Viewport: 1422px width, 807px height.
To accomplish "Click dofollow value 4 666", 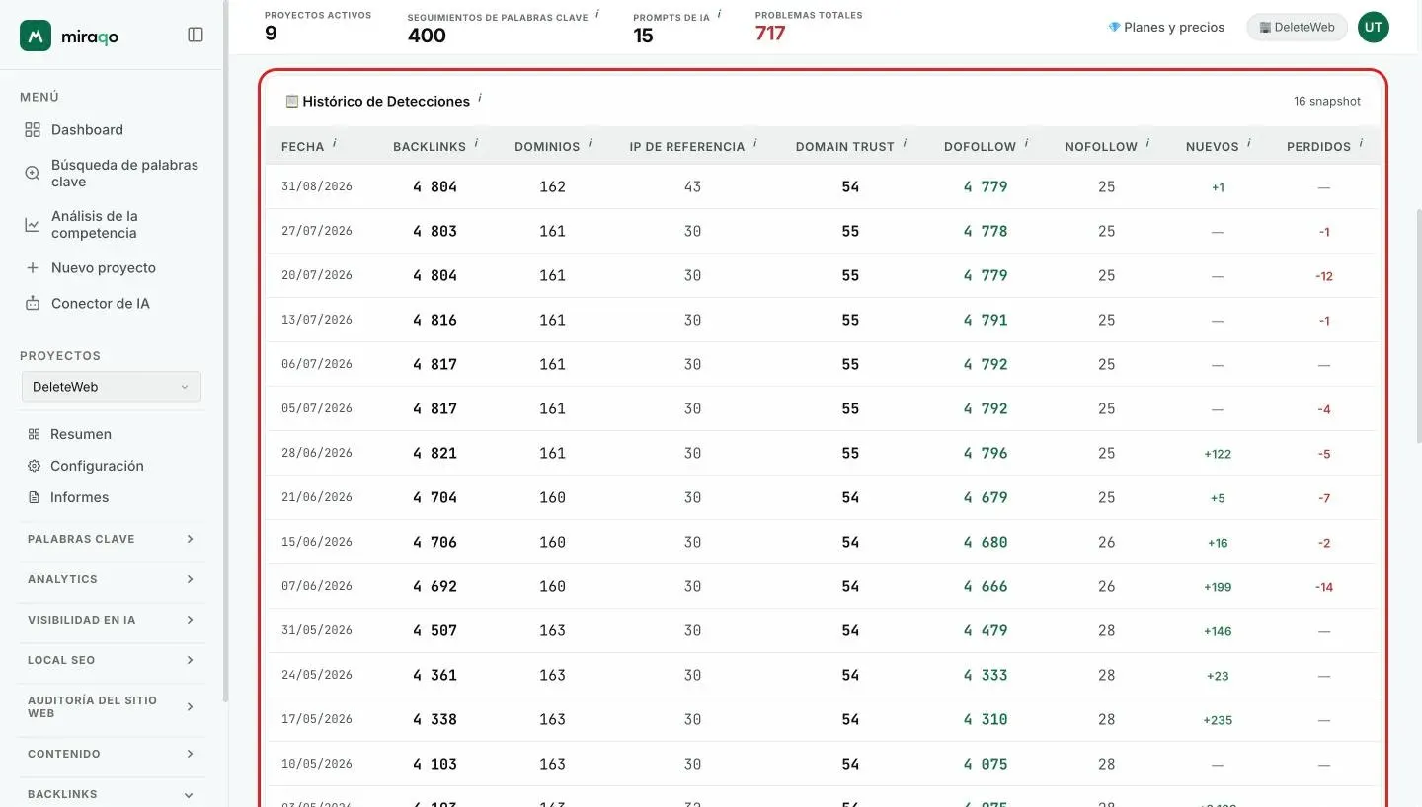I will coord(986,586).
